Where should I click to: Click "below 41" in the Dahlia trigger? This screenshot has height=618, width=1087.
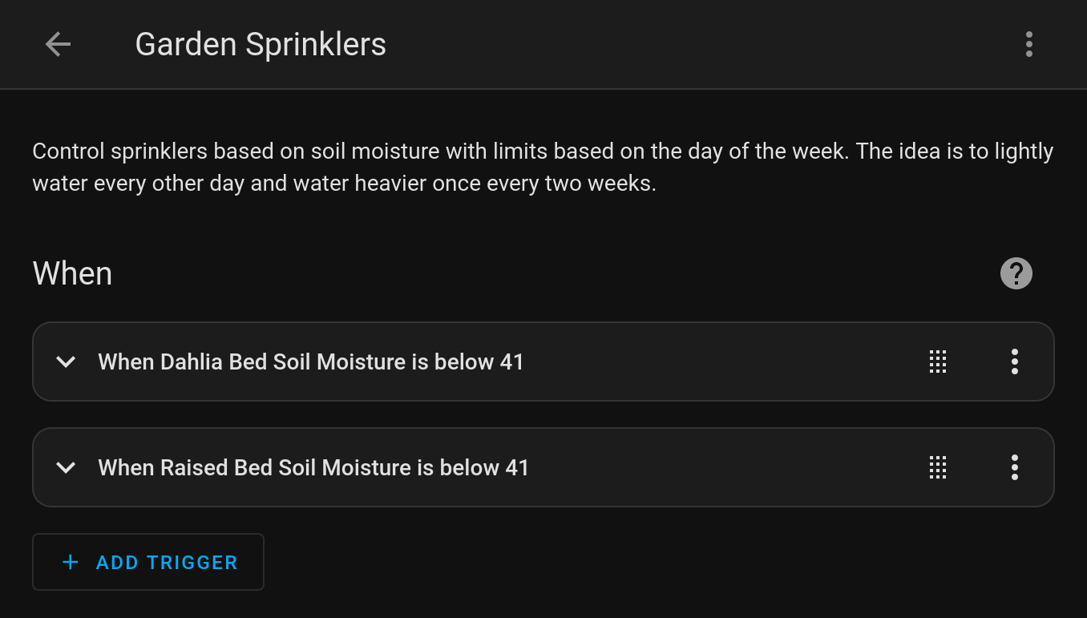[479, 362]
